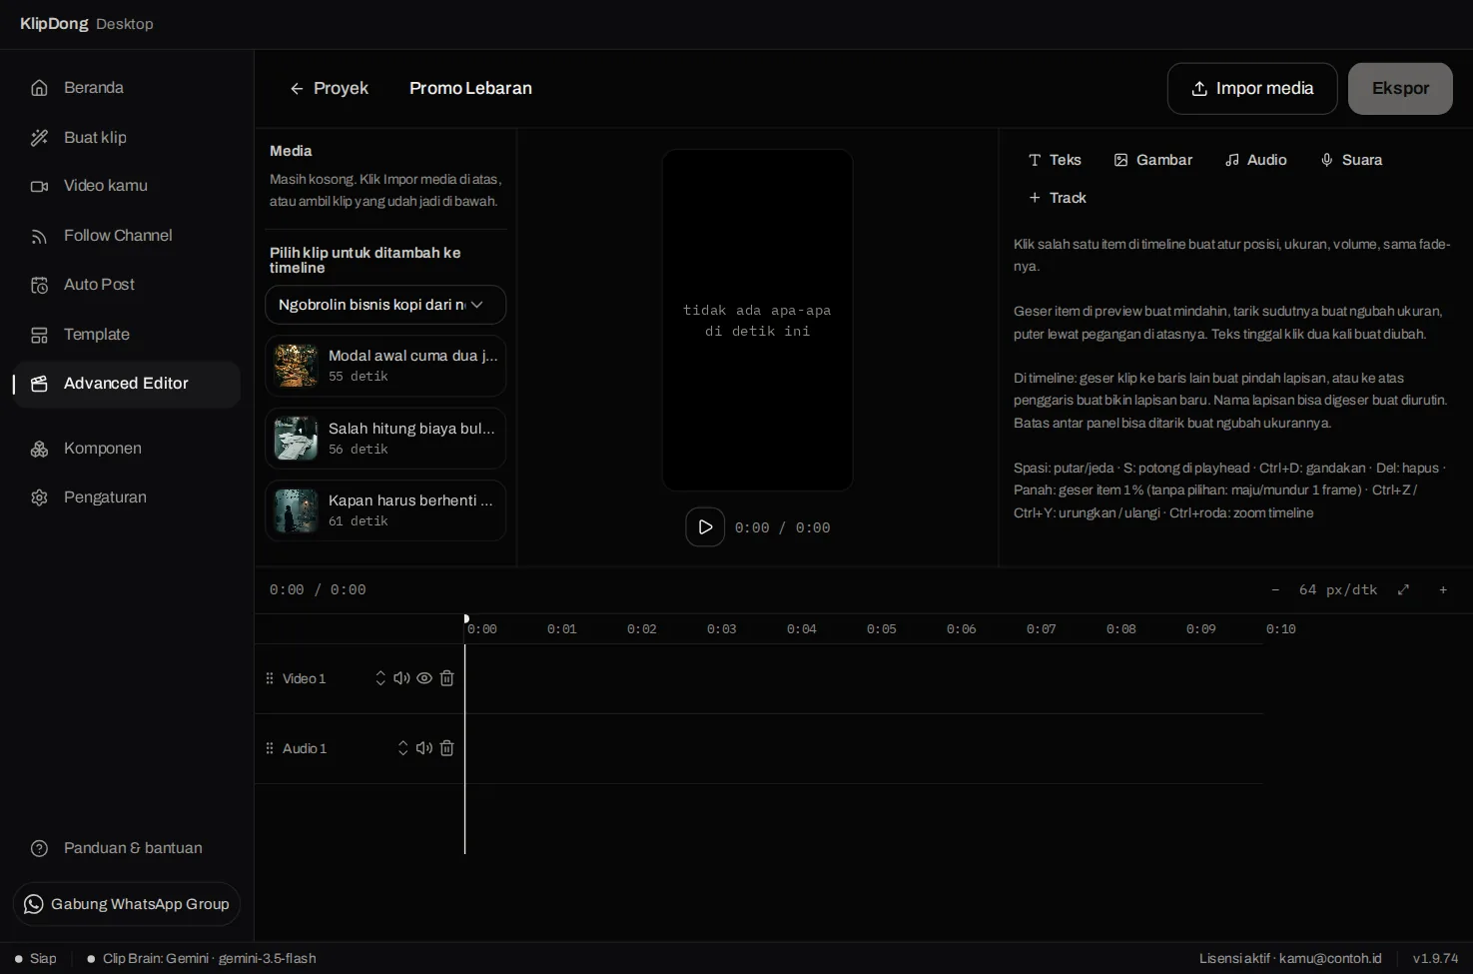
Task: Open Follow Channel page
Action: point(127,236)
